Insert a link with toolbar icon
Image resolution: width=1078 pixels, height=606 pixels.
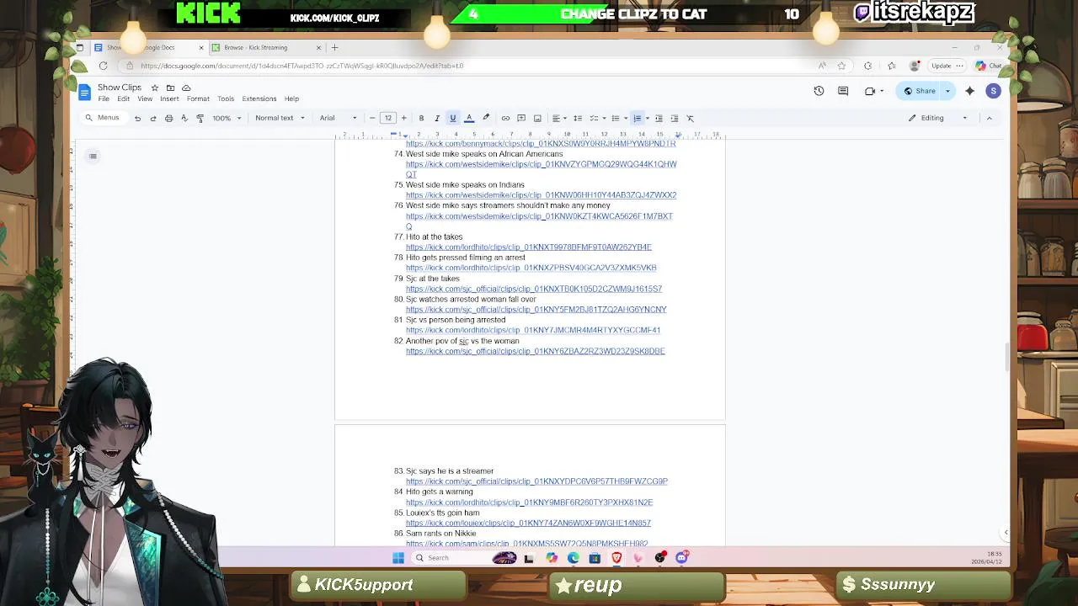click(x=505, y=118)
